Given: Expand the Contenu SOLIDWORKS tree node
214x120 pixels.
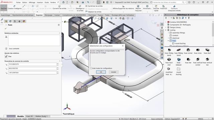Looking at the screenshot, I should [166, 22].
